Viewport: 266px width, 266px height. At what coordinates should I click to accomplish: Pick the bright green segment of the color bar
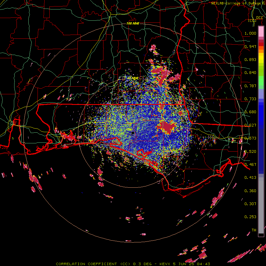click(x=261, y=80)
